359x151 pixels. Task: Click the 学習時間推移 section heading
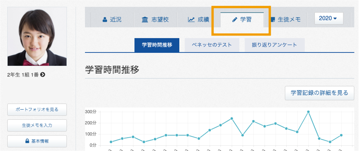(x=112, y=70)
